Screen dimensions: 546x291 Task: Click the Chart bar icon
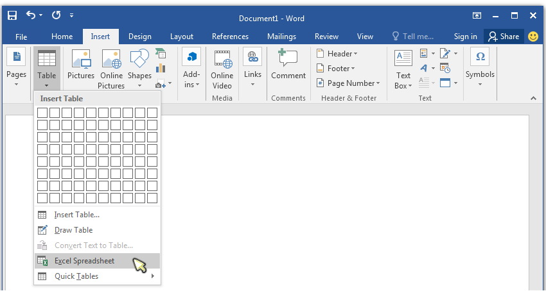point(161,68)
